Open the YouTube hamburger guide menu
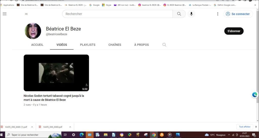Viewport: 259px width, 138px height. coord(5,14)
